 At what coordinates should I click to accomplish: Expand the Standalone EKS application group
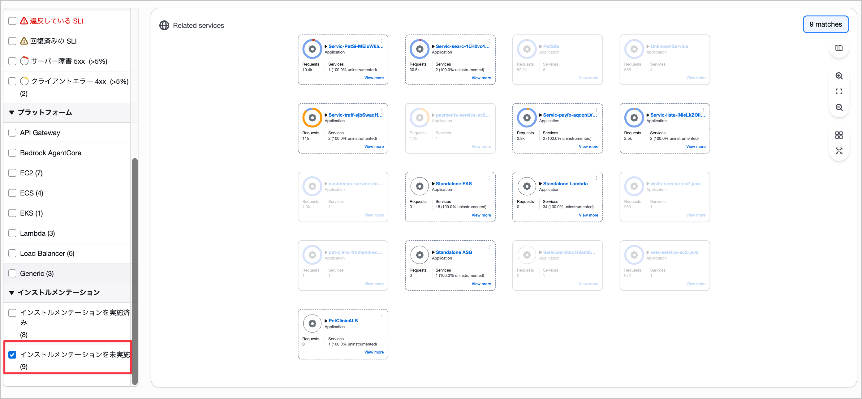tap(433, 184)
